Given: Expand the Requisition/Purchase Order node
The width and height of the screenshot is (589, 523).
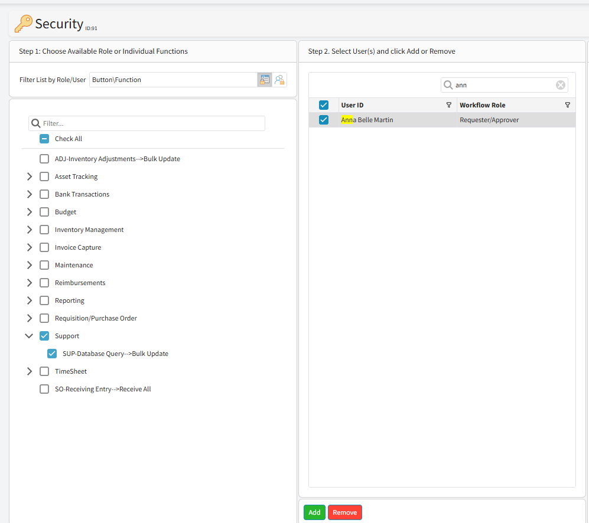Looking at the screenshot, I should (30, 318).
